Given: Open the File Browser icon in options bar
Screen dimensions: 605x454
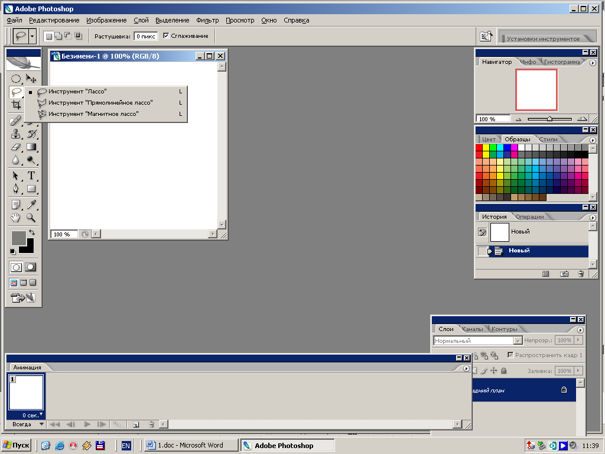Looking at the screenshot, I should tap(486, 36).
